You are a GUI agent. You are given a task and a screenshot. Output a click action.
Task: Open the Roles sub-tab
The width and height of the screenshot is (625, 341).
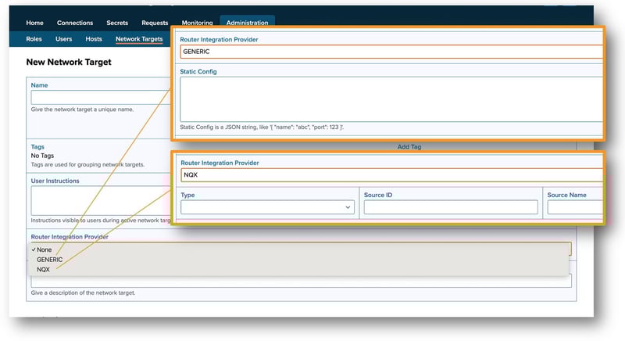click(x=34, y=38)
